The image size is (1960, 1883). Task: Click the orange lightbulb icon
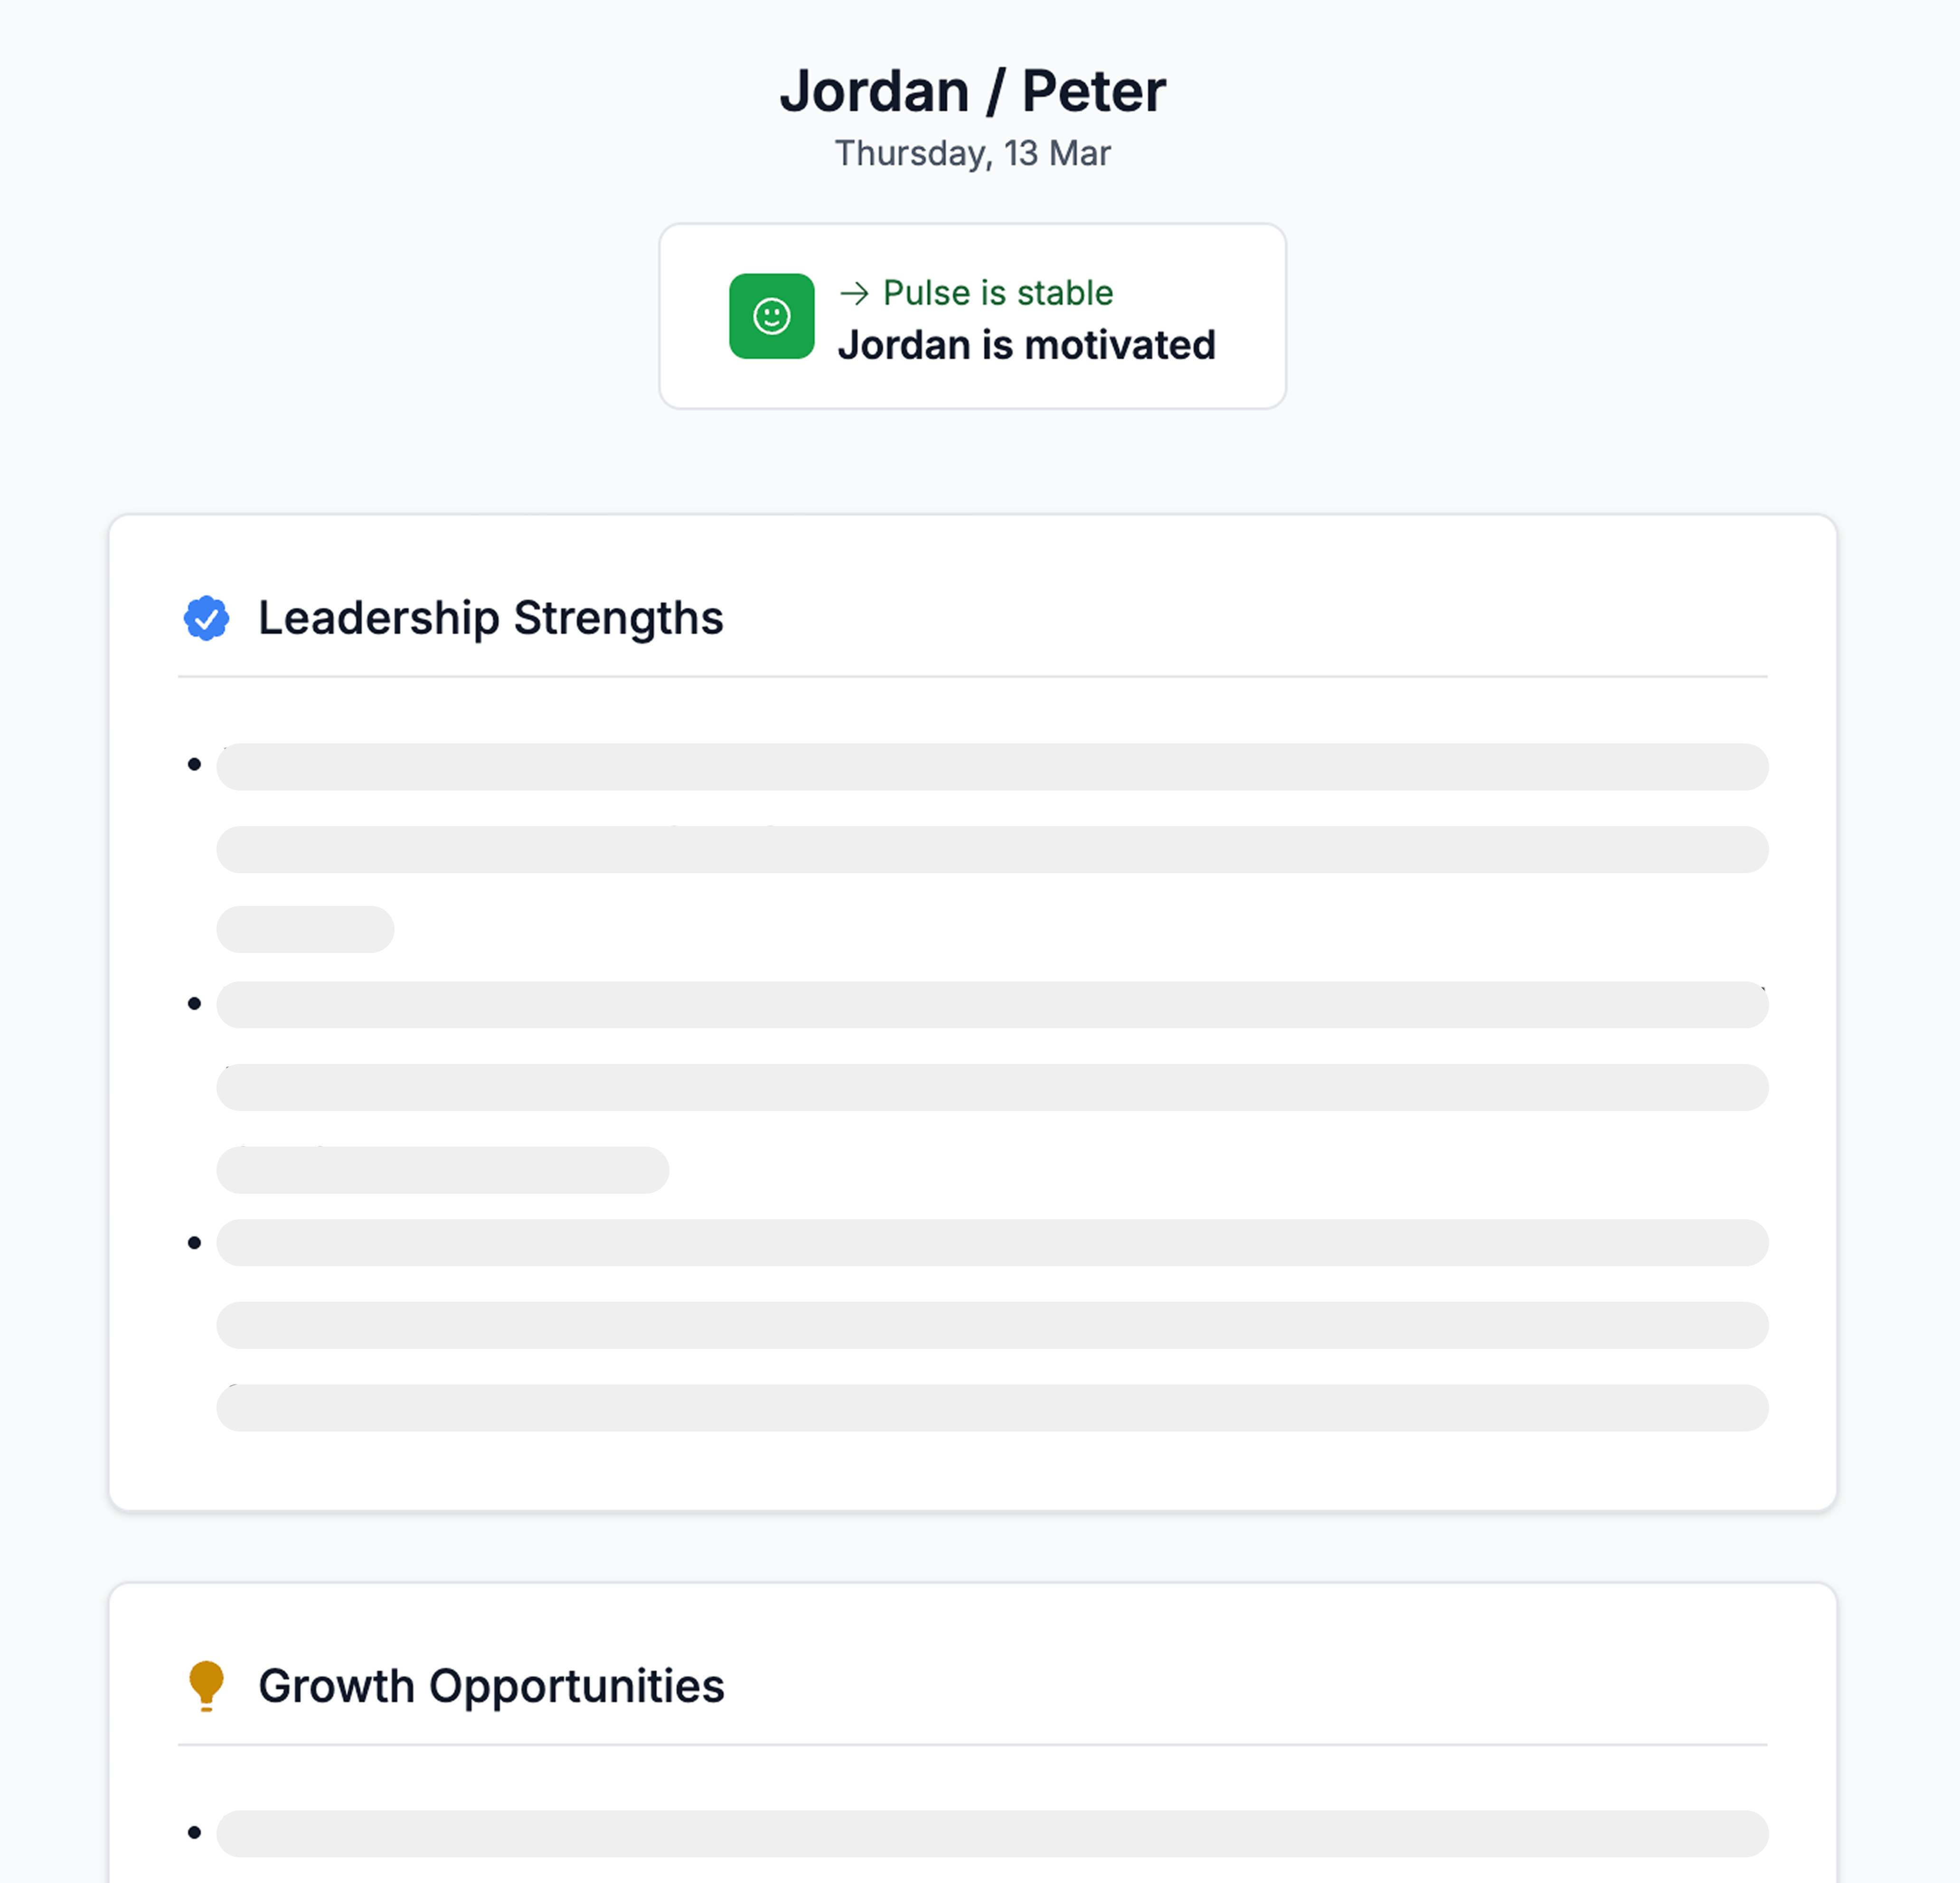[206, 1685]
